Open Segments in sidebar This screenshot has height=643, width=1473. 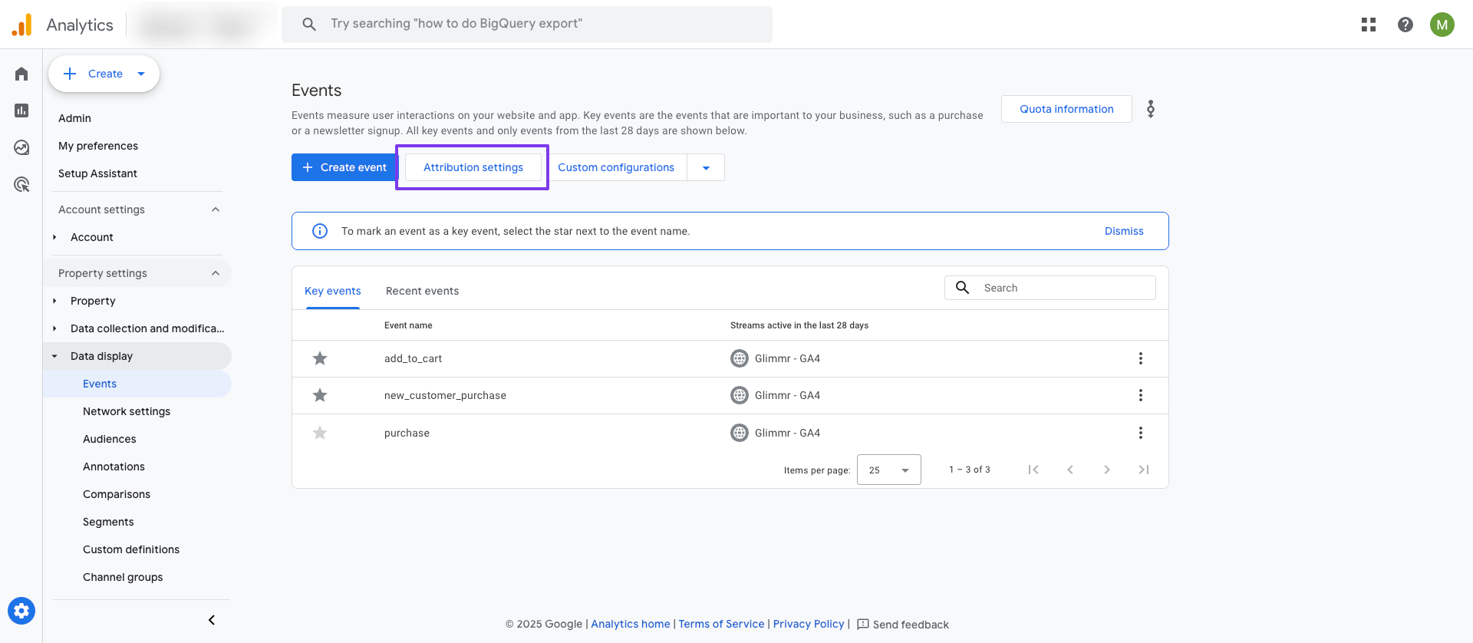point(108,522)
